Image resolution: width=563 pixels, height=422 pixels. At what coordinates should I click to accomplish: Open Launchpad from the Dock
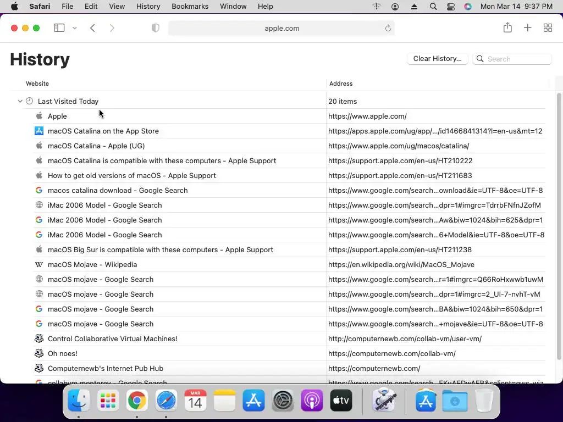click(108, 401)
